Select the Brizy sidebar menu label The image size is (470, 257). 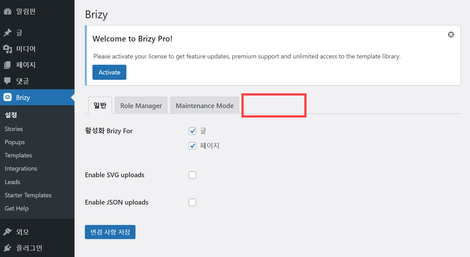pyautogui.click(x=23, y=97)
